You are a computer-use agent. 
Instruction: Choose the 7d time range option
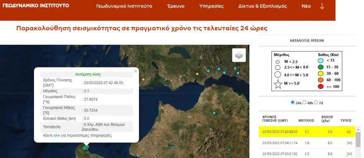point(316,102)
